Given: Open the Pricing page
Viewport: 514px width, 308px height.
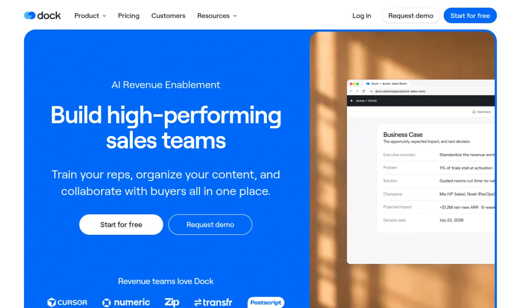Looking at the screenshot, I should point(128,16).
